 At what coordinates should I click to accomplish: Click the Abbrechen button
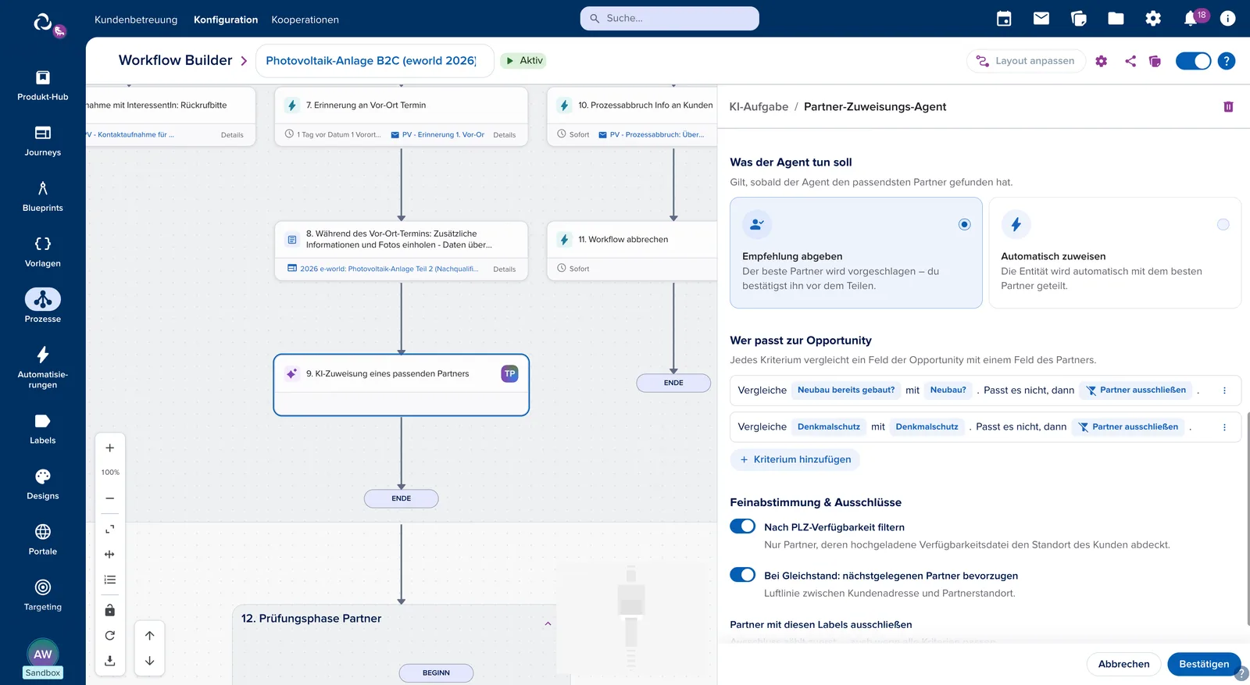pos(1123,664)
